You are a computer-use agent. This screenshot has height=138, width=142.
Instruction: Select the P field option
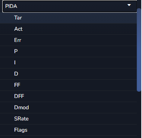68,52
